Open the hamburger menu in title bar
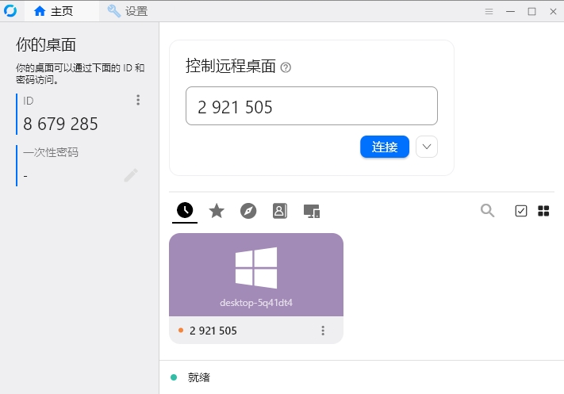This screenshot has height=394, width=564. coord(489,12)
